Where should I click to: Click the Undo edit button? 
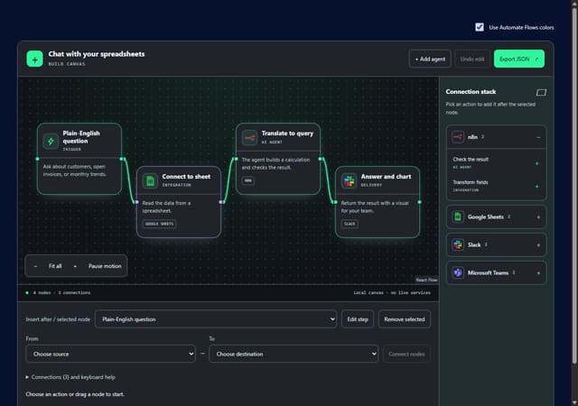click(x=471, y=59)
